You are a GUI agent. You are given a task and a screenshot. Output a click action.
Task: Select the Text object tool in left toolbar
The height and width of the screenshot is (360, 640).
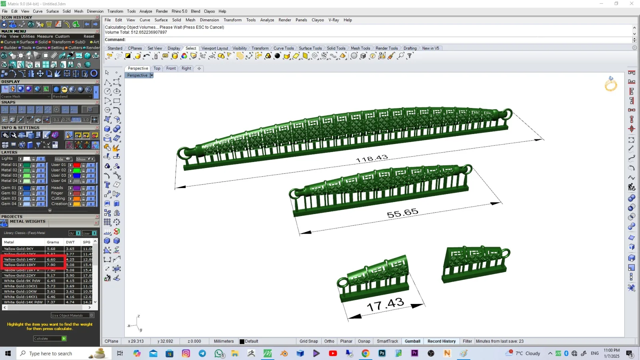[x=107, y=185]
